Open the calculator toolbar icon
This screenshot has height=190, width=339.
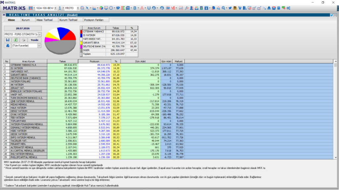click(x=279, y=8)
